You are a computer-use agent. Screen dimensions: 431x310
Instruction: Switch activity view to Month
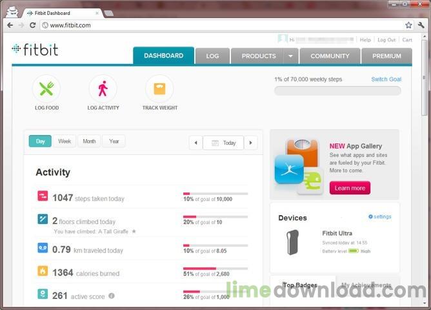pyautogui.click(x=89, y=141)
